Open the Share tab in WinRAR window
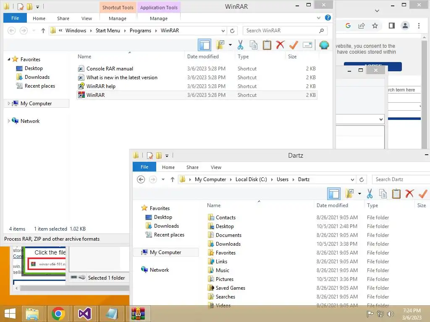 63,18
